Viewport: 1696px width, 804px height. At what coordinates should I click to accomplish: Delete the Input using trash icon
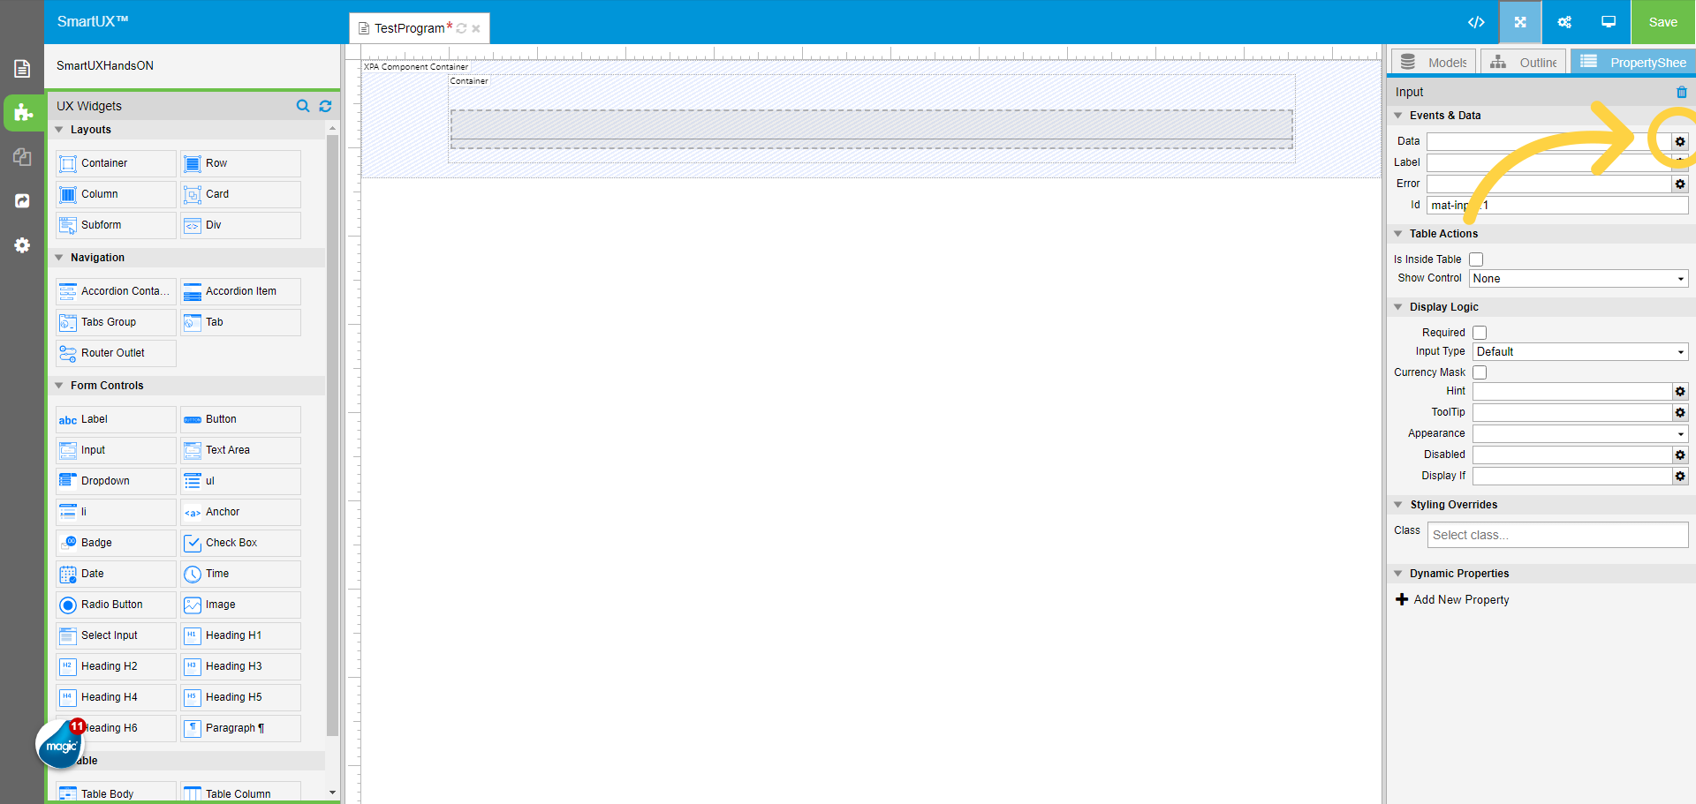1681,93
